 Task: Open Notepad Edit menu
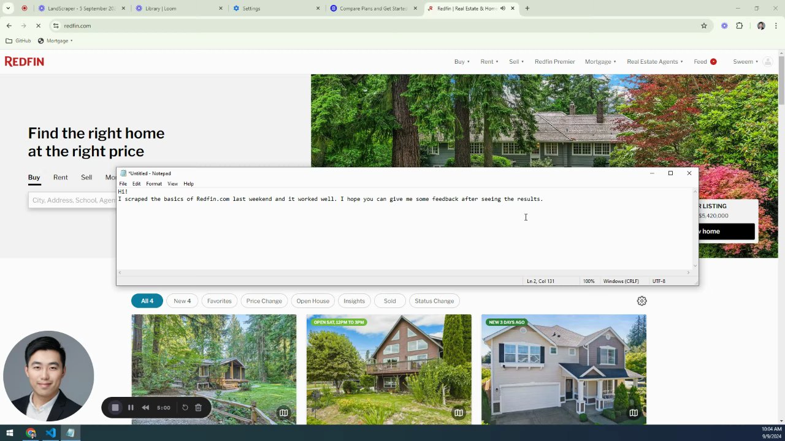(136, 184)
